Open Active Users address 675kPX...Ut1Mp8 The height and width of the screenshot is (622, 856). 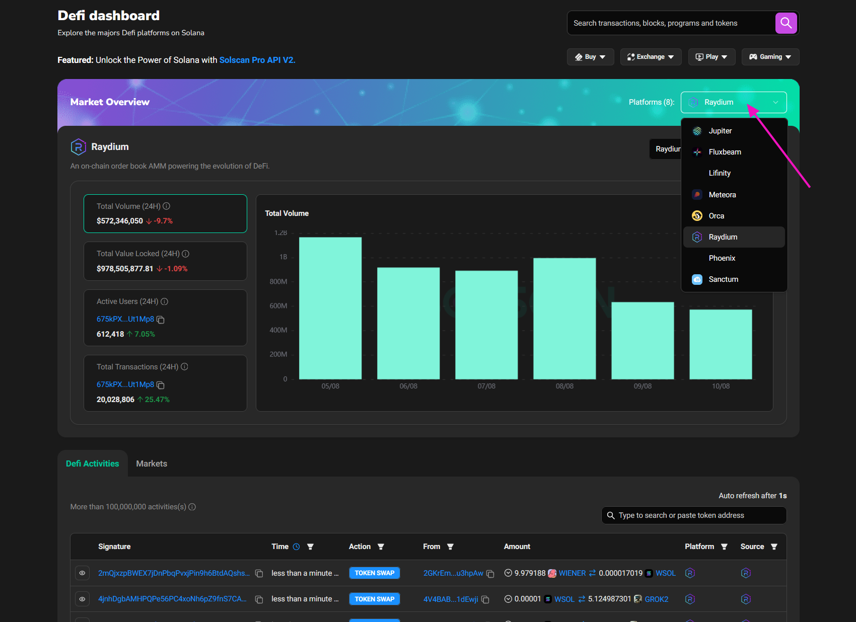125,319
